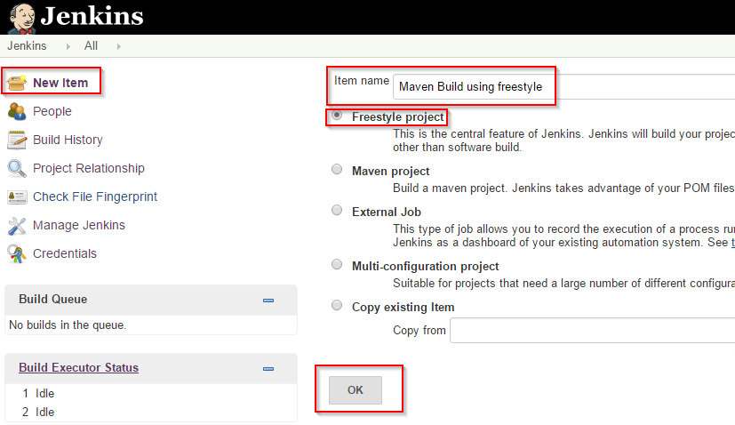This screenshot has height=425, width=735.
Task: Open the Manage Jenkins link
Action: [x=79, y=225]
